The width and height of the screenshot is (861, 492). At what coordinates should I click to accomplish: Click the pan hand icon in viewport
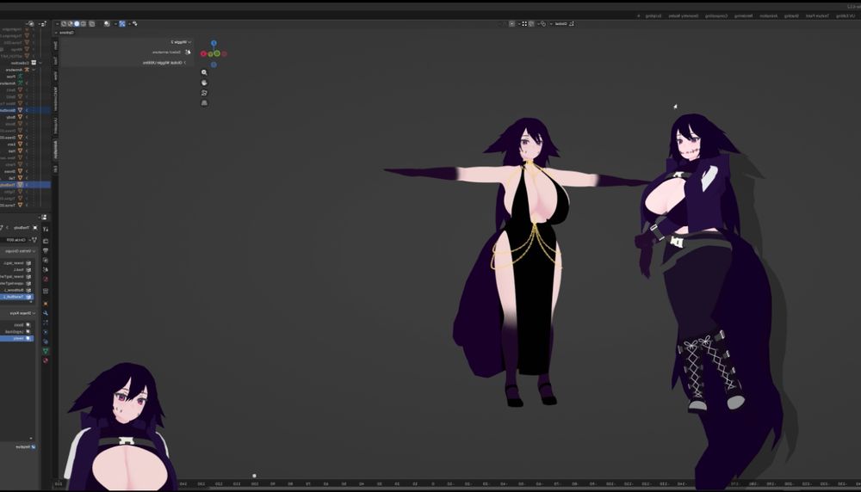(204, 83)
